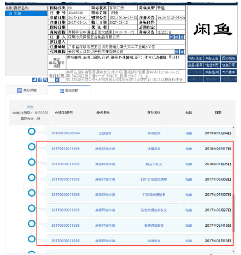The height and width of the screenshot is (255, 241).
Task: Click timeline circle for 2019年07月04日 row
Action: [32, 131]
